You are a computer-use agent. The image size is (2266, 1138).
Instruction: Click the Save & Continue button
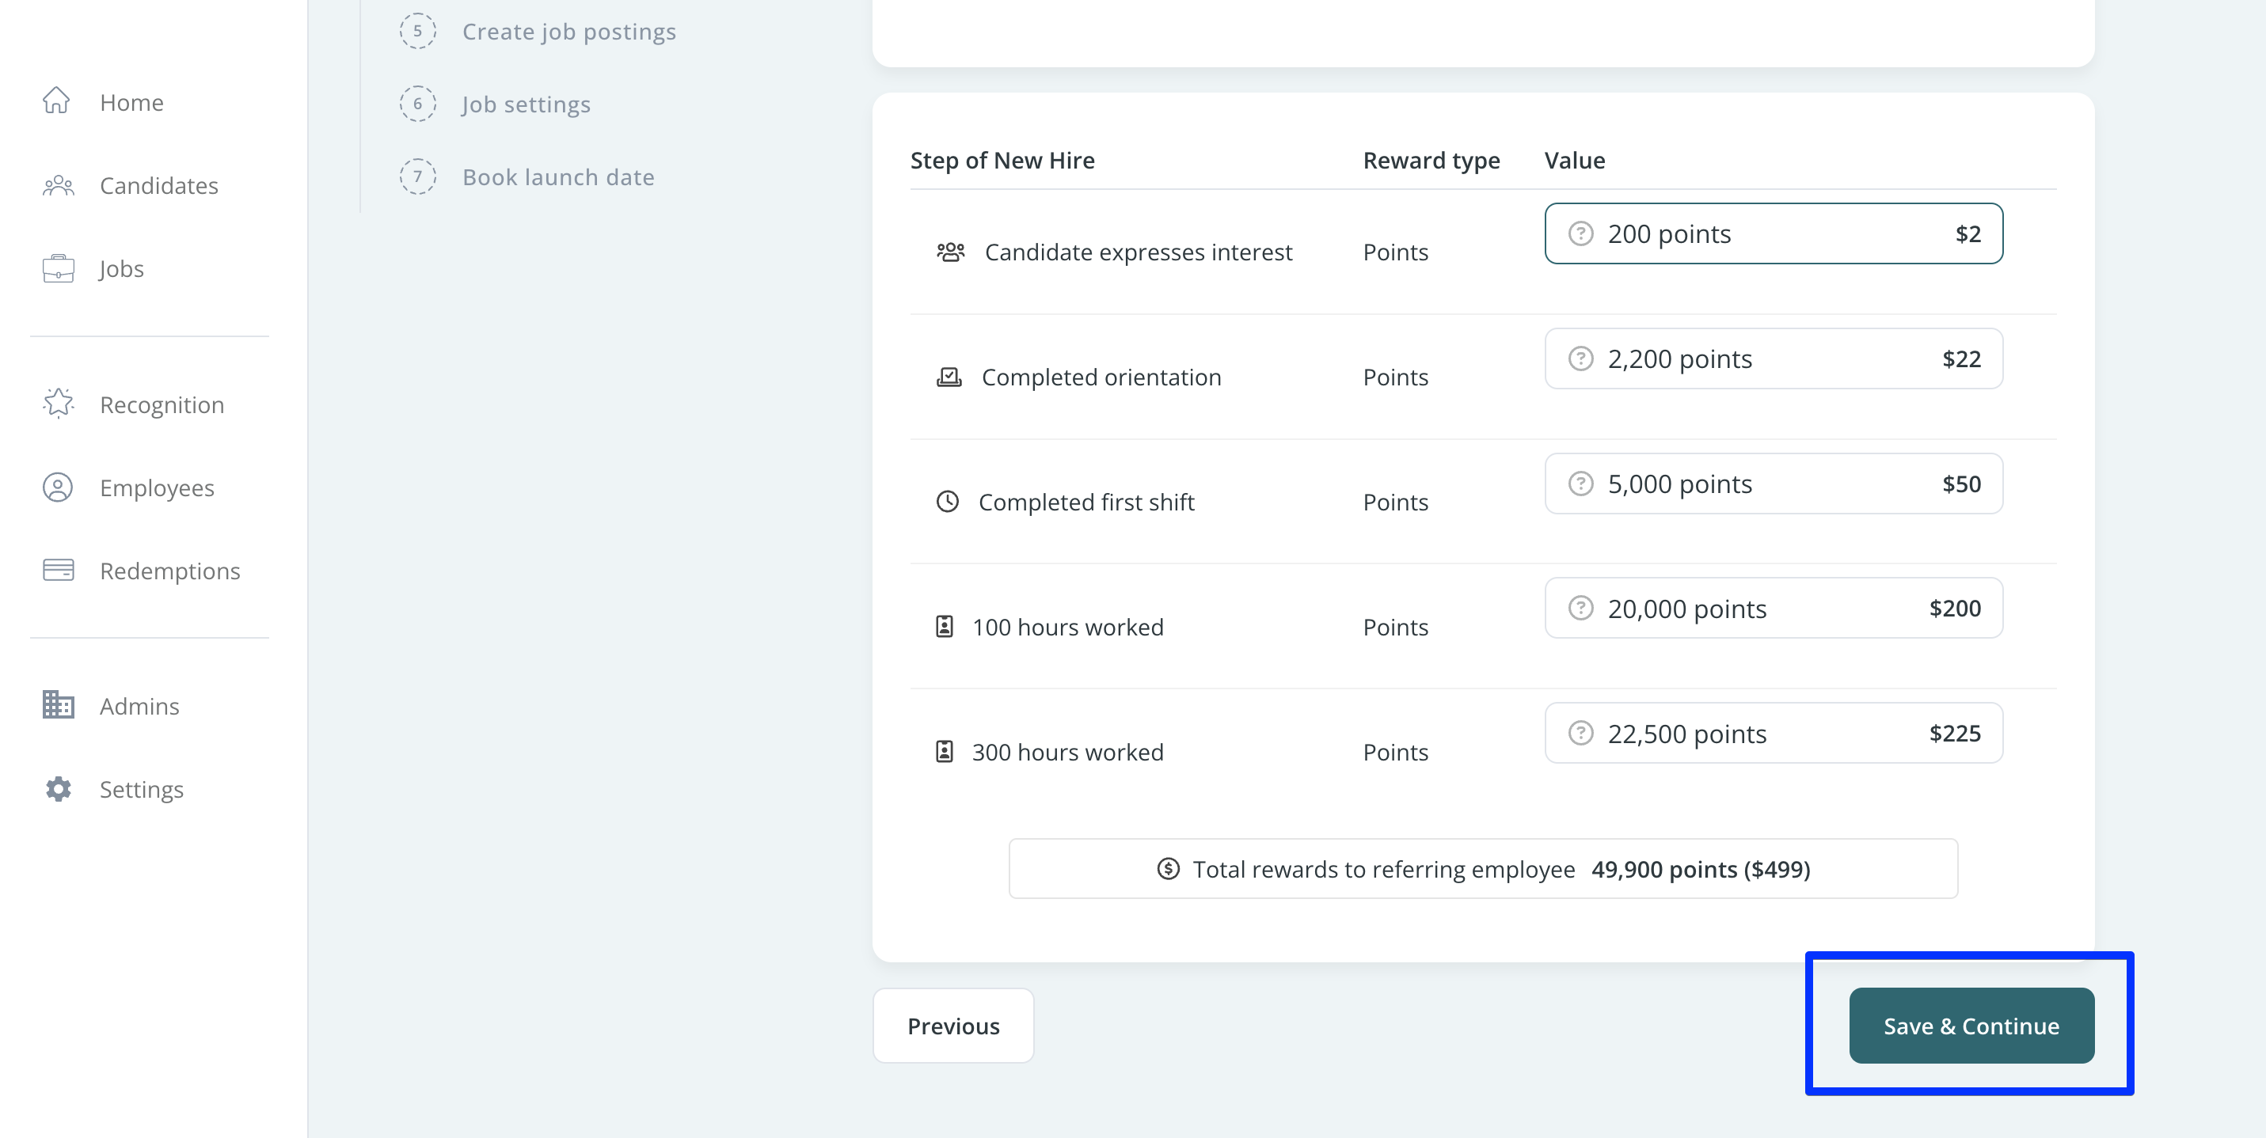pyautogui.click(x=1971, y=1026)
